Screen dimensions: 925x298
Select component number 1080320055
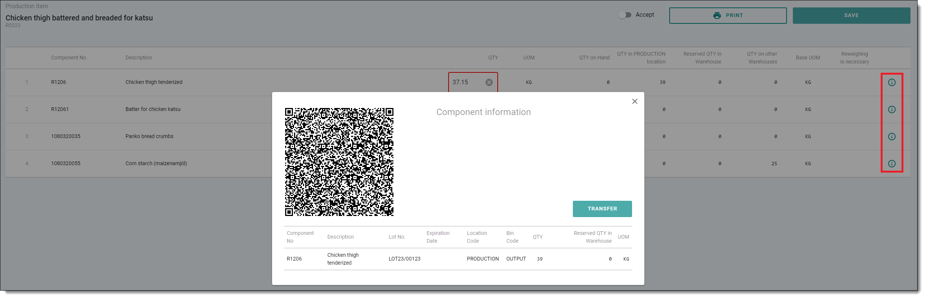tap(66, 164)
